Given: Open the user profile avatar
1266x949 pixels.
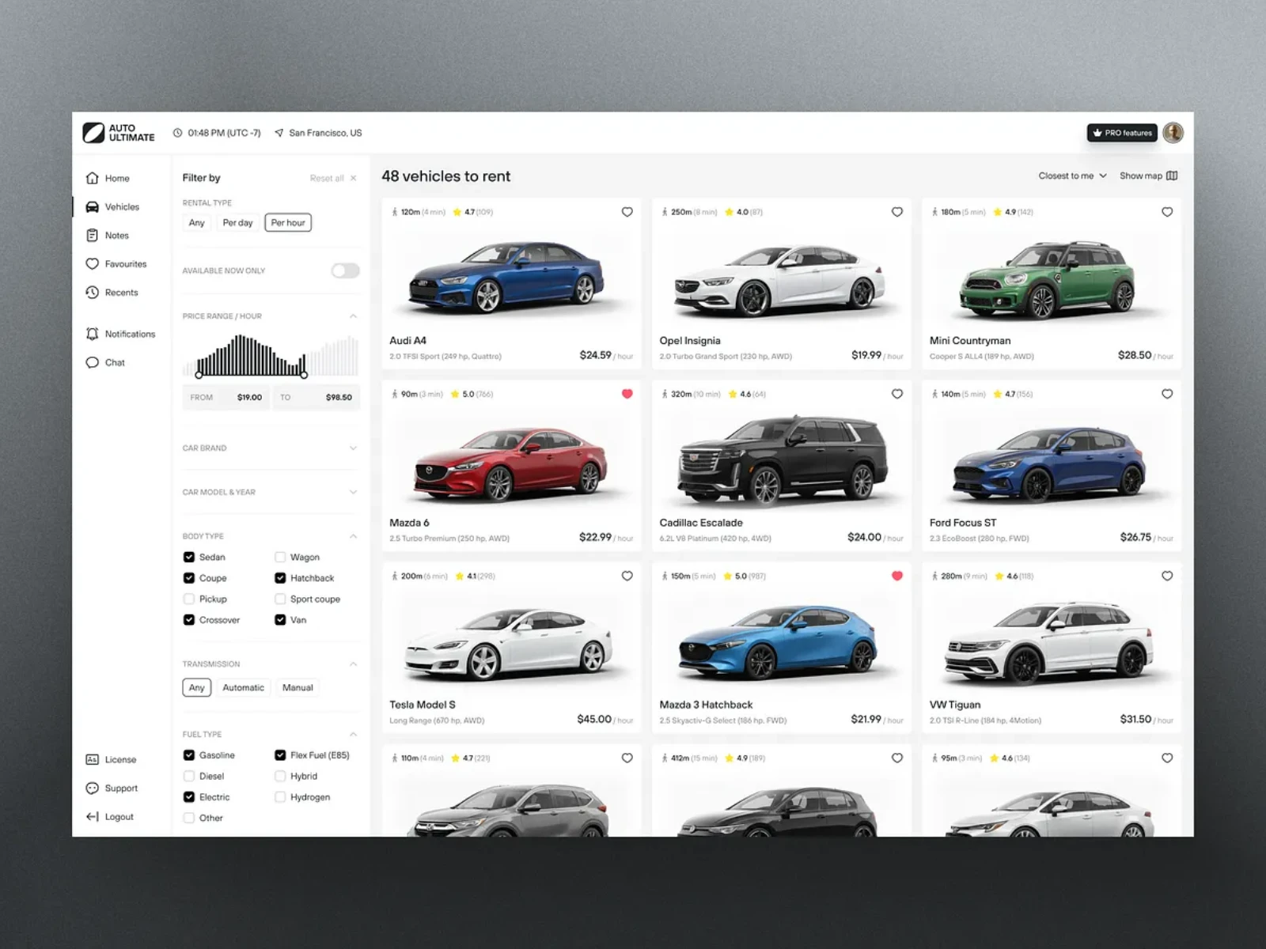Looking at the screenshot, I should pos(1173,133).
